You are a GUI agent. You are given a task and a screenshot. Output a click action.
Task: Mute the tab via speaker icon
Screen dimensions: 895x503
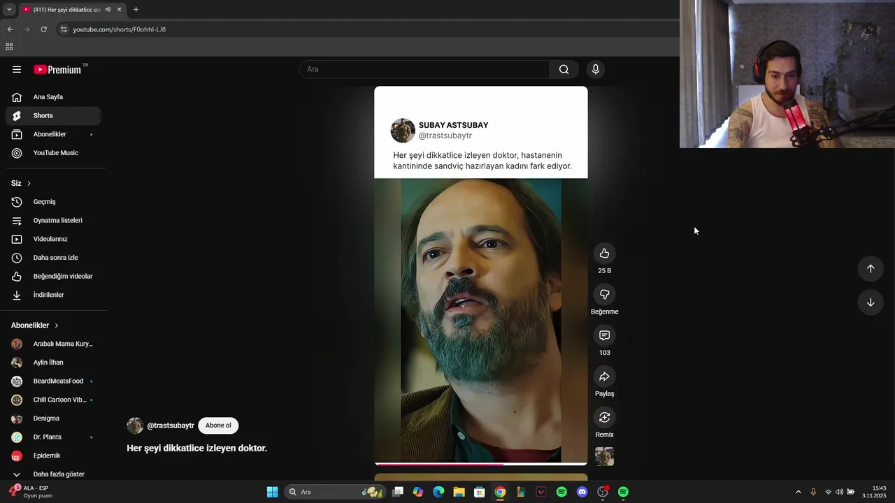[x=108, y=10]
